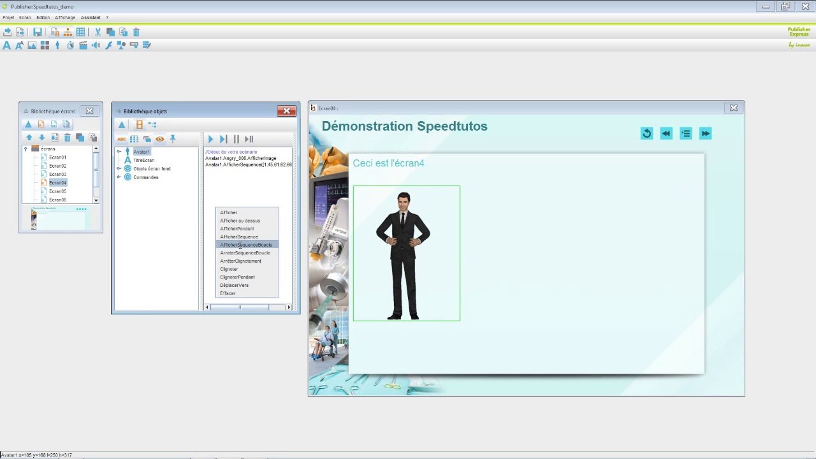The image size is (816, 459).
Task: Select Ecran01 in the screens tree
Action: pyautogui.click(x=57, y=157)
